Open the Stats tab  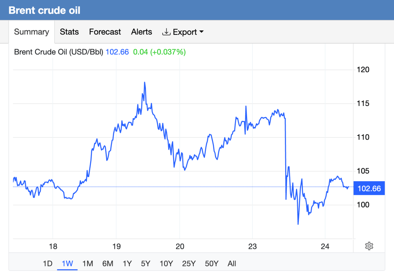[x=69, y=32]
